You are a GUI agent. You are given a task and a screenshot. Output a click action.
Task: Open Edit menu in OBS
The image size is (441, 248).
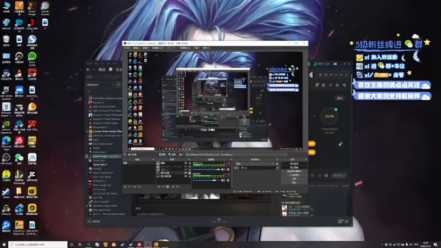(136, 48)
